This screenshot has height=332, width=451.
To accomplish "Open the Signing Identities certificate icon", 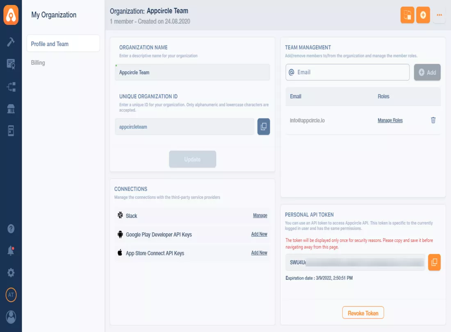I will 11,64.
